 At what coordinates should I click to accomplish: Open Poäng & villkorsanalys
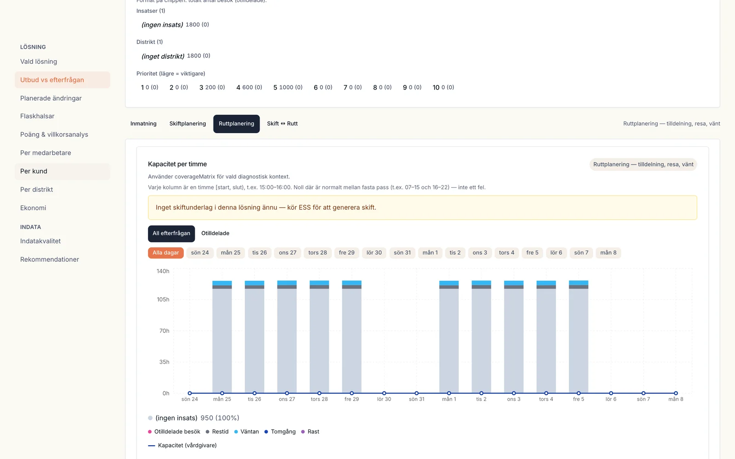tap(62, 134)
